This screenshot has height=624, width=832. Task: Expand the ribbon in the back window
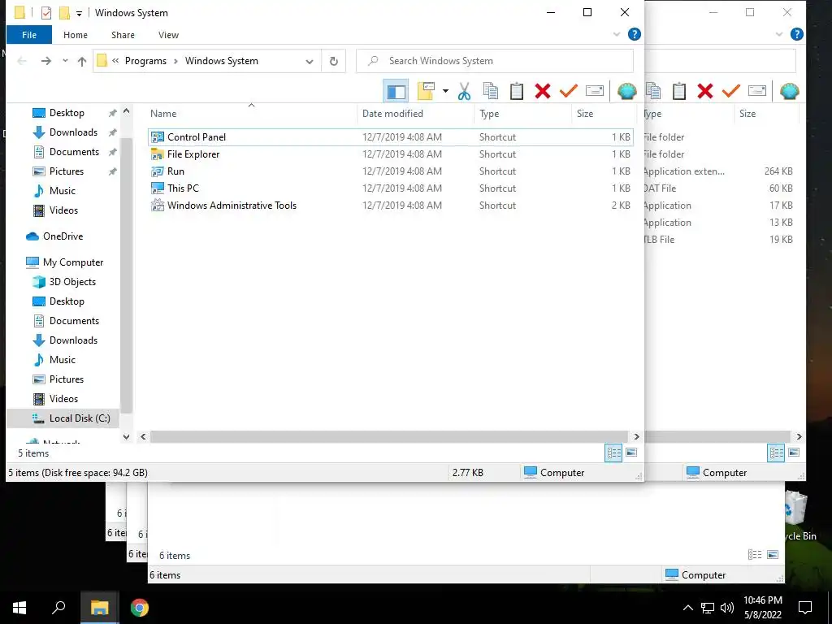click(x=779, y=34)
